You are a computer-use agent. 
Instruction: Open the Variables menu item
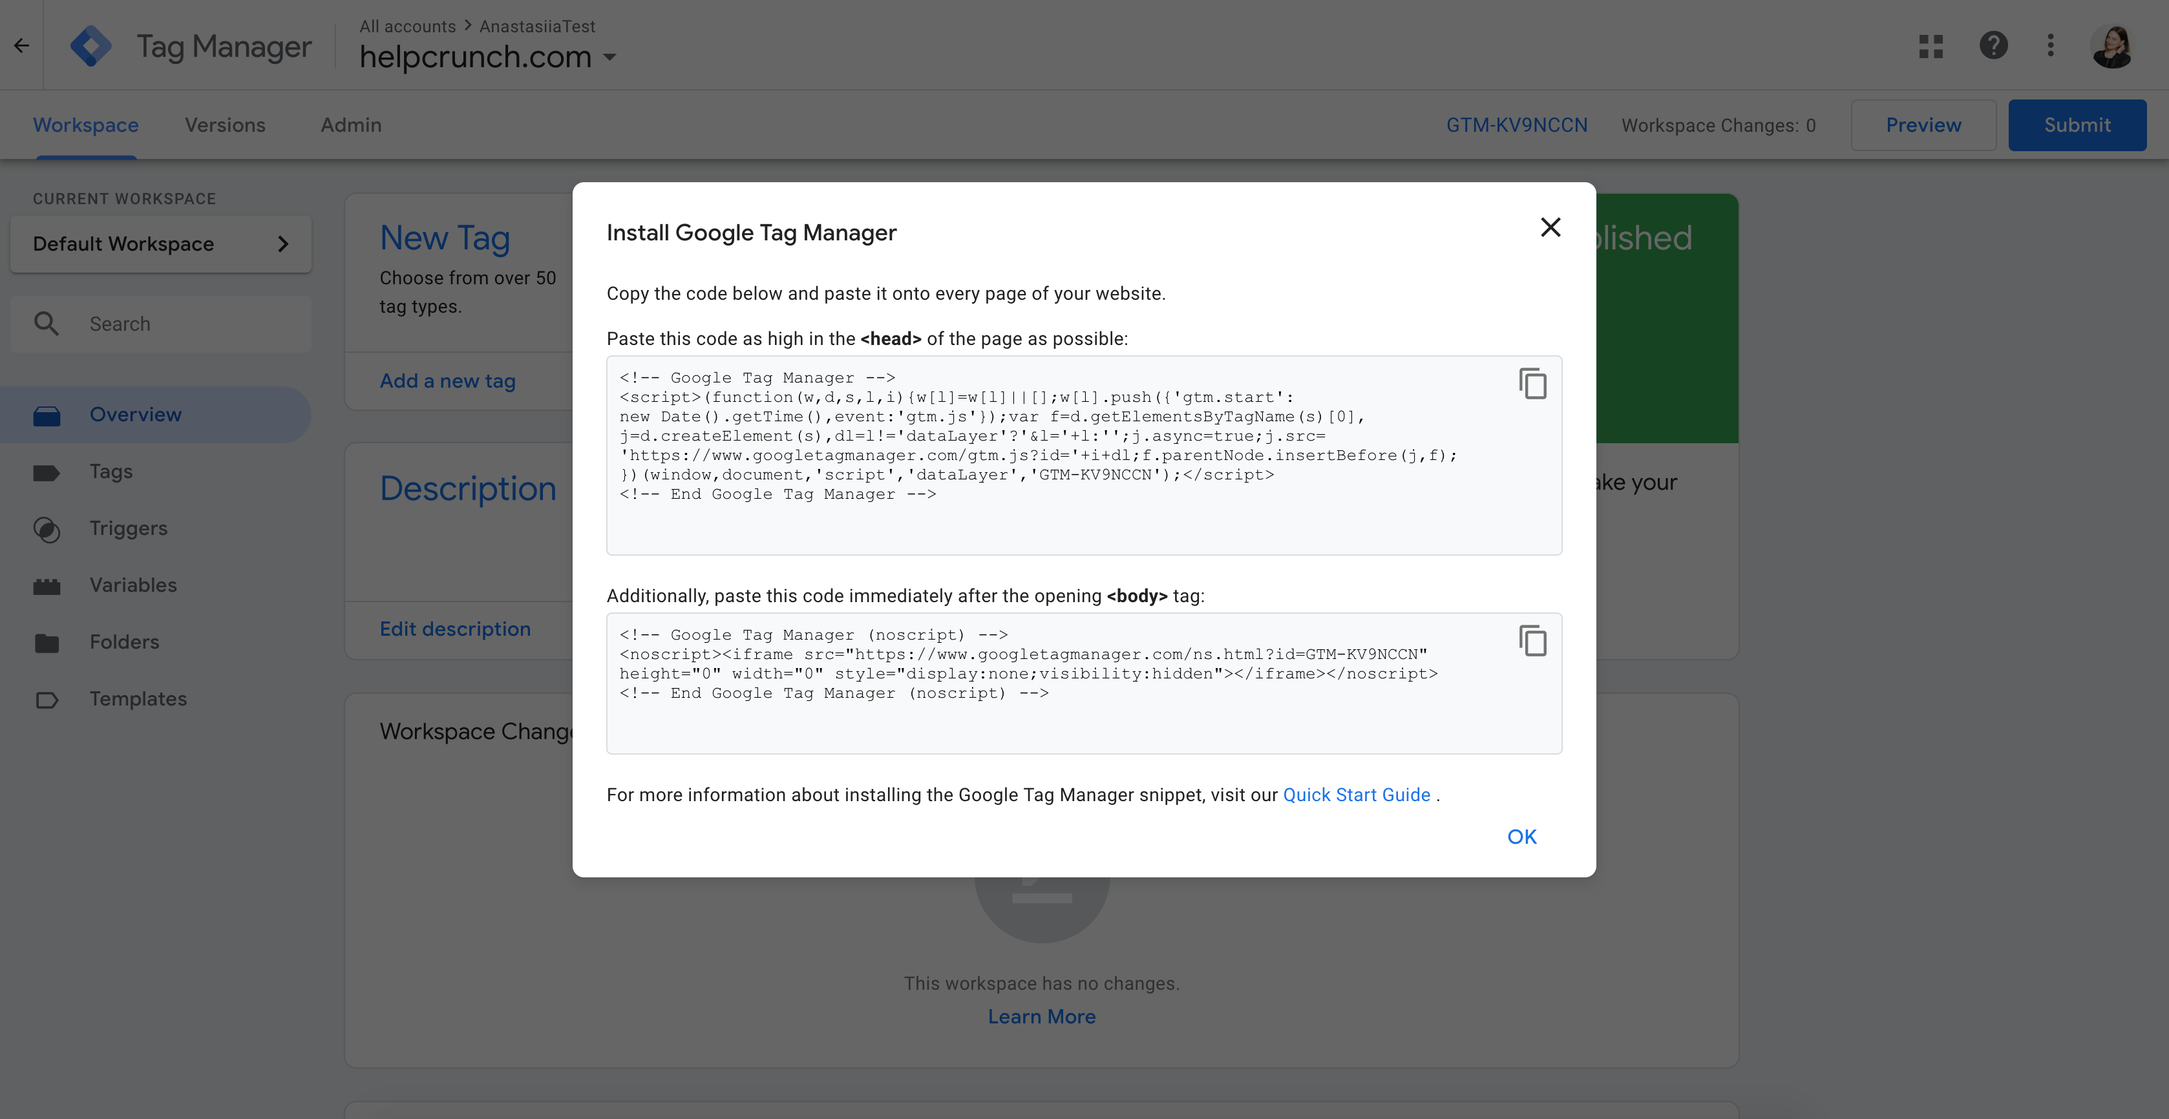(x=156, y=585)
